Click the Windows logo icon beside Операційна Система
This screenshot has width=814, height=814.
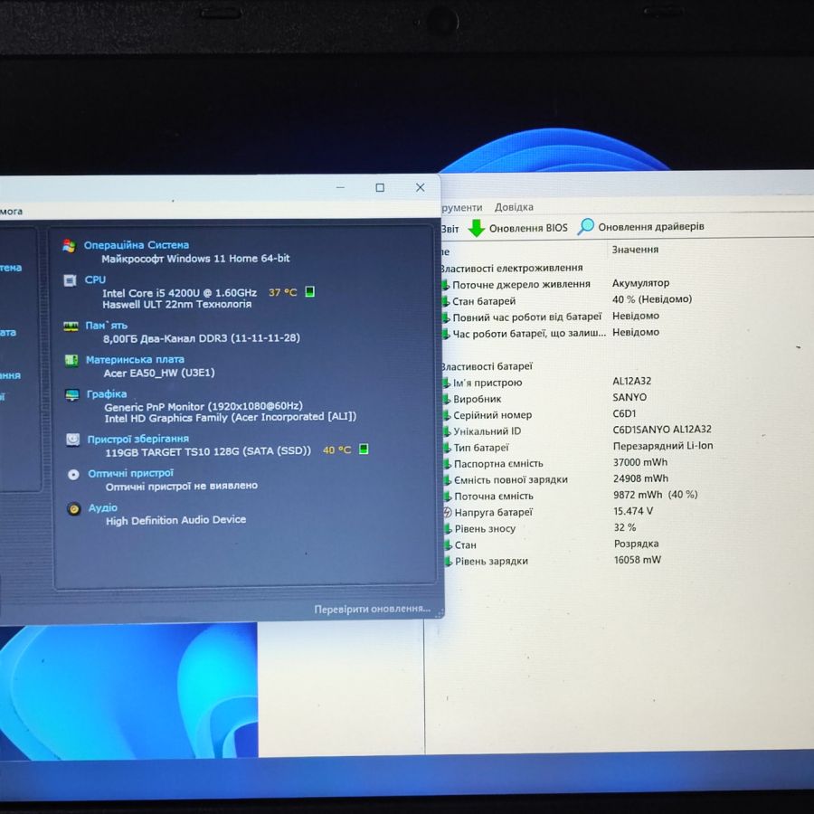point(69,246)
